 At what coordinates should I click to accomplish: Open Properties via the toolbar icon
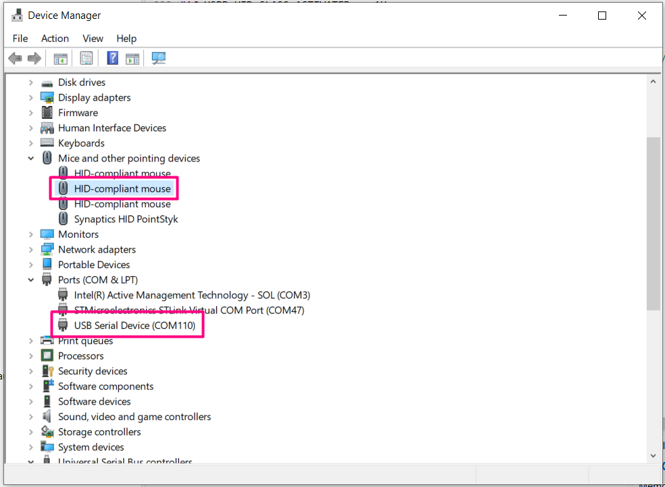pos(86,58)
